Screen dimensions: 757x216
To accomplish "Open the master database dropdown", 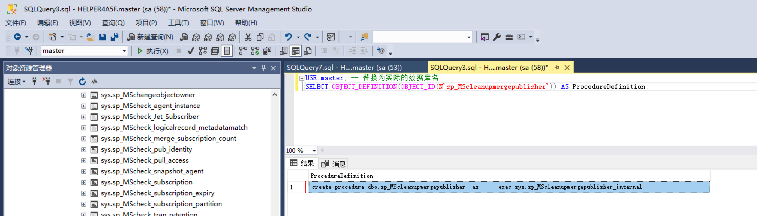I will 124,51.
